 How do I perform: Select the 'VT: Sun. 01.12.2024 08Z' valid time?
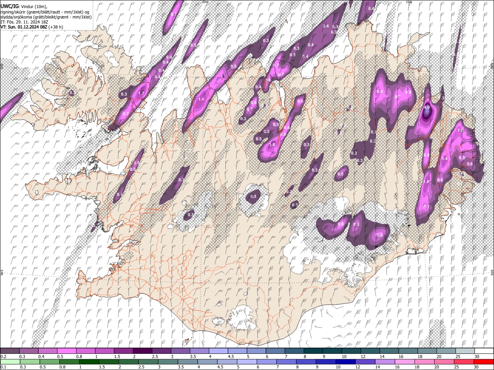[x=24, y=27]
